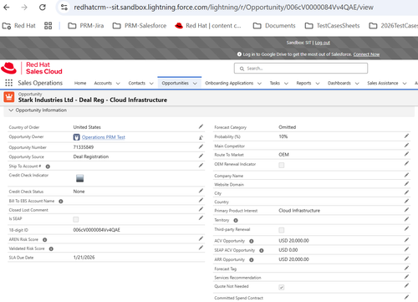Switch to the Tasks tab
The height and width of the screenshot is (302, 418).
click(x=274, y=83)
